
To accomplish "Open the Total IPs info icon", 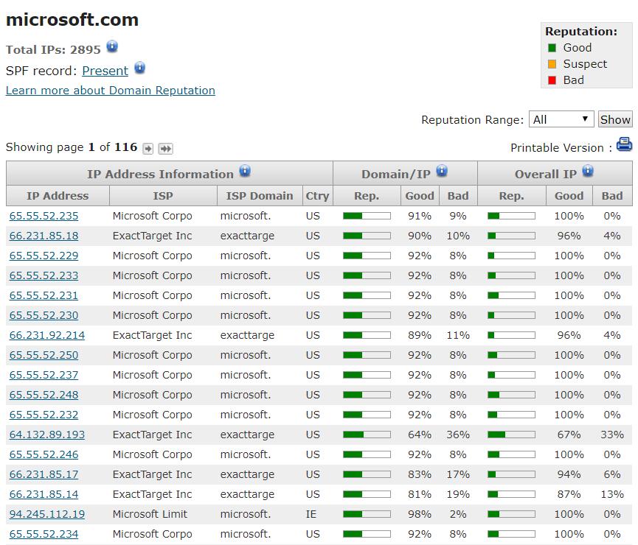I will (x=111, y=46).
